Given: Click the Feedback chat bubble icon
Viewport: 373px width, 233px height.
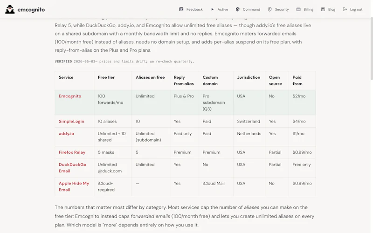Looking at the screenshot, I should point(181,9).
